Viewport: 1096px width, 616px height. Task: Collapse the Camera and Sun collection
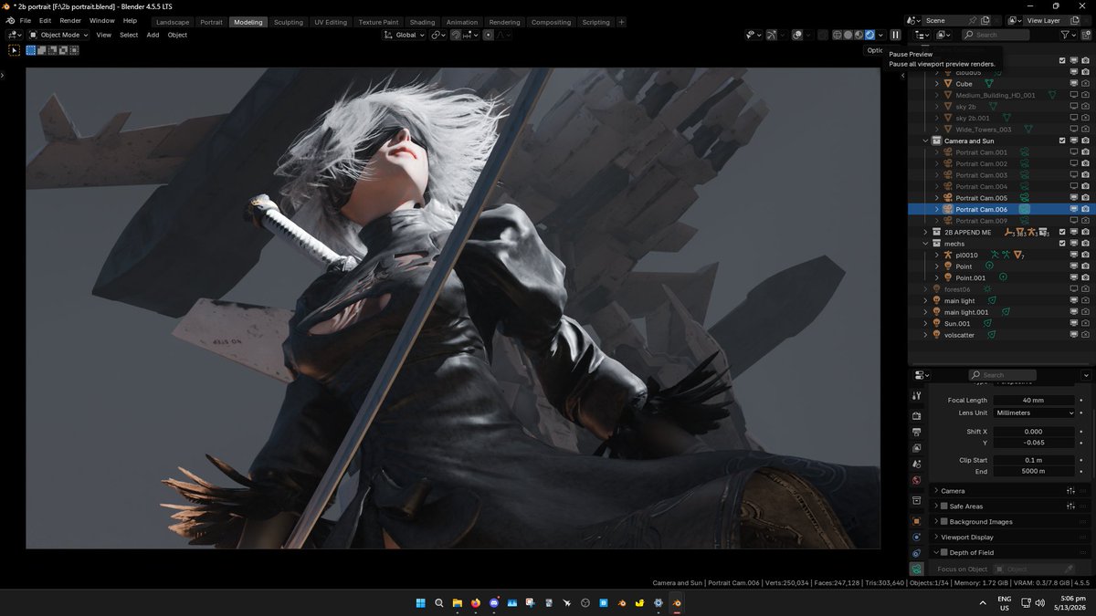pyautogui.click(x=925, y=141)
